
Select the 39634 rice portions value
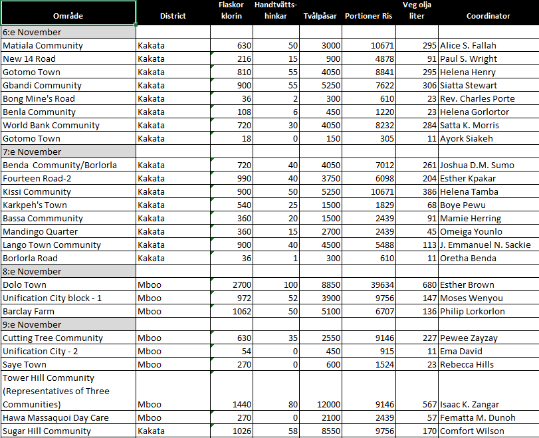(x=369, y=284)
